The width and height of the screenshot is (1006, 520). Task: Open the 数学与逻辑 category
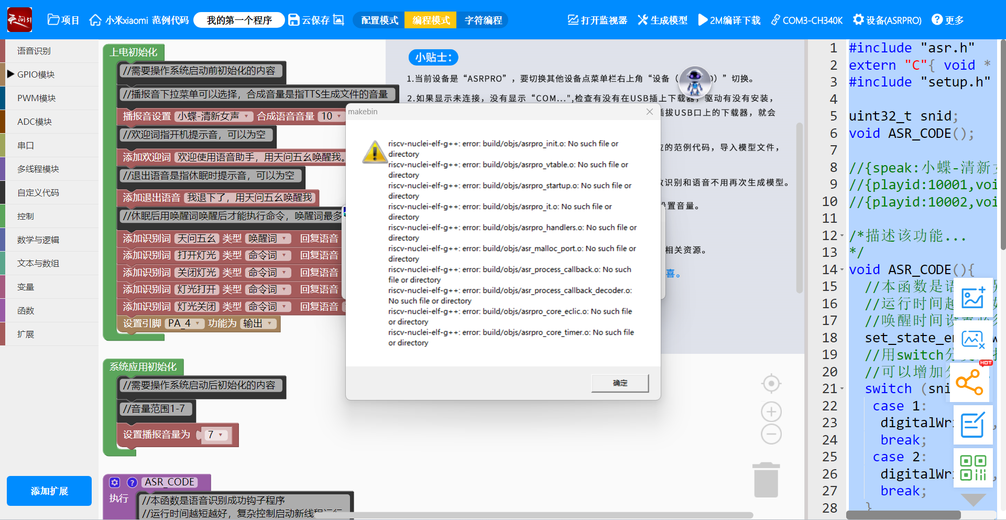point(49,240)
